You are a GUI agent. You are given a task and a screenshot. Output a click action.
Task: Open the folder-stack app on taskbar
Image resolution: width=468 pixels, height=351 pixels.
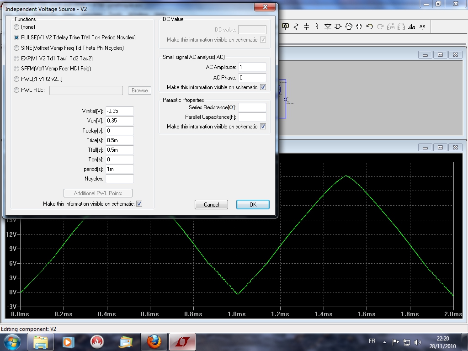point(126,342)
